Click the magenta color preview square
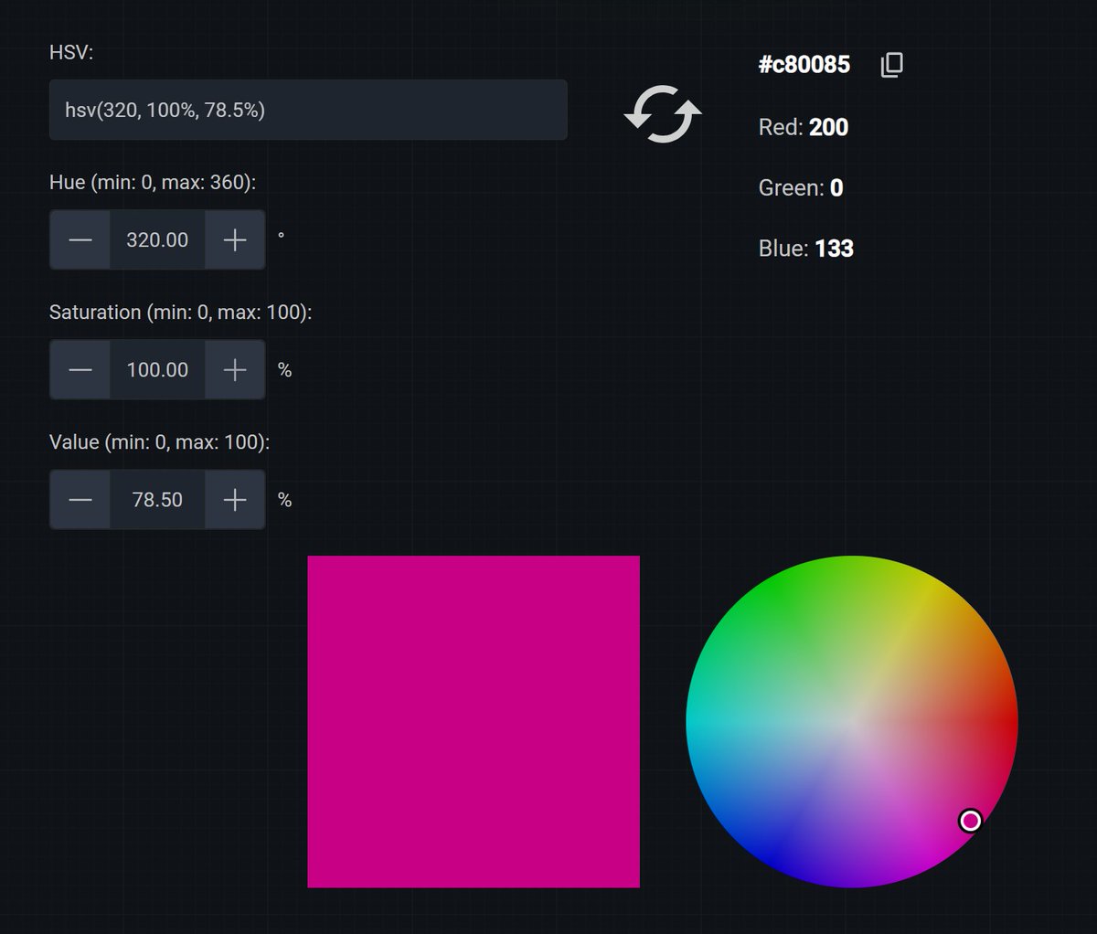Screen dimensions: 1097x934 [x=474, y=721]
